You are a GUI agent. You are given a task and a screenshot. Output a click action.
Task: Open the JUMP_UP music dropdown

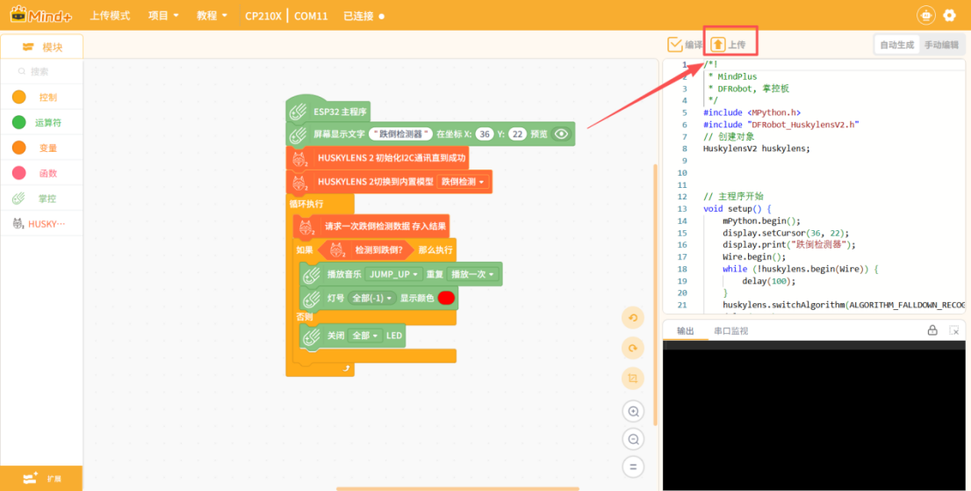pos(392,274)
